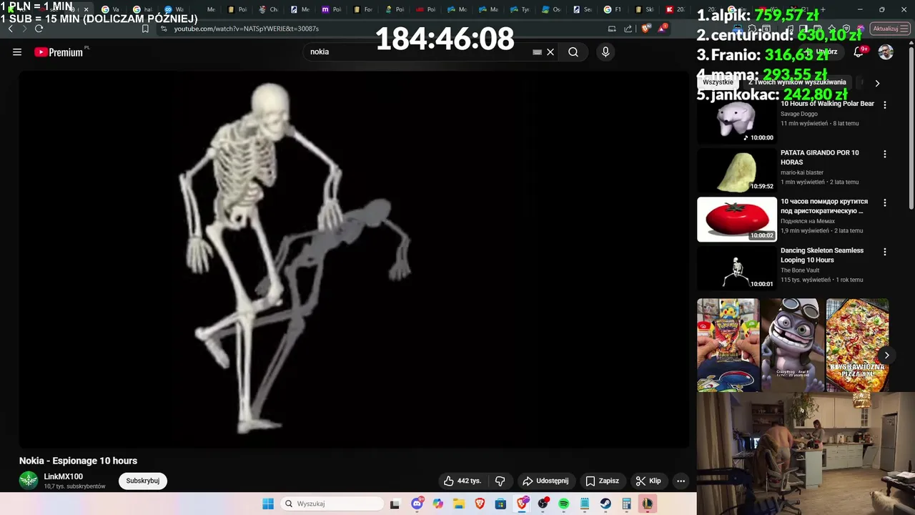This screenshot has height=515, width=915.
Task: Open Copilot from the taskbar
Action: coord(437,504)
